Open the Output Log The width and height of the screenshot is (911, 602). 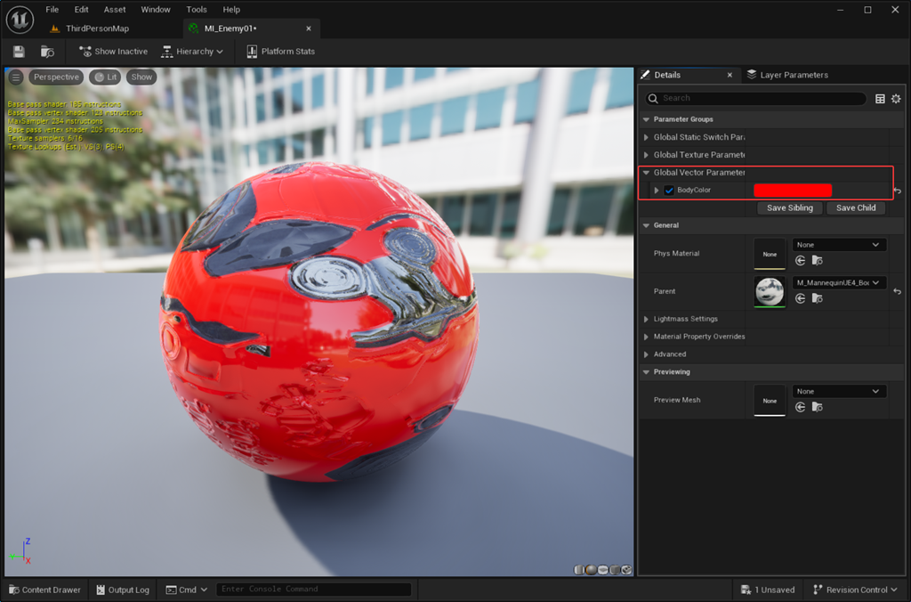(x=123, y=590)
